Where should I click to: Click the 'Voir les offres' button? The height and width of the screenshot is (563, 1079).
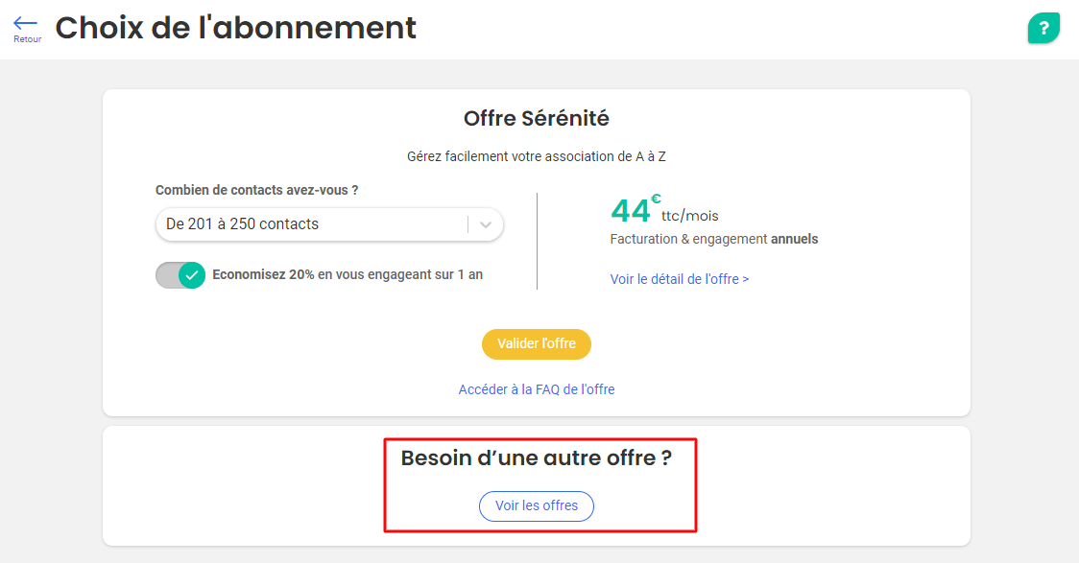tap(536, 506)
